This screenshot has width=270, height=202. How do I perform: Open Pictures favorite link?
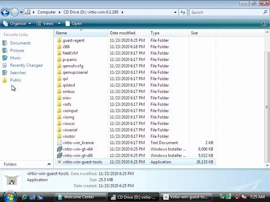(x=17, y=50)
